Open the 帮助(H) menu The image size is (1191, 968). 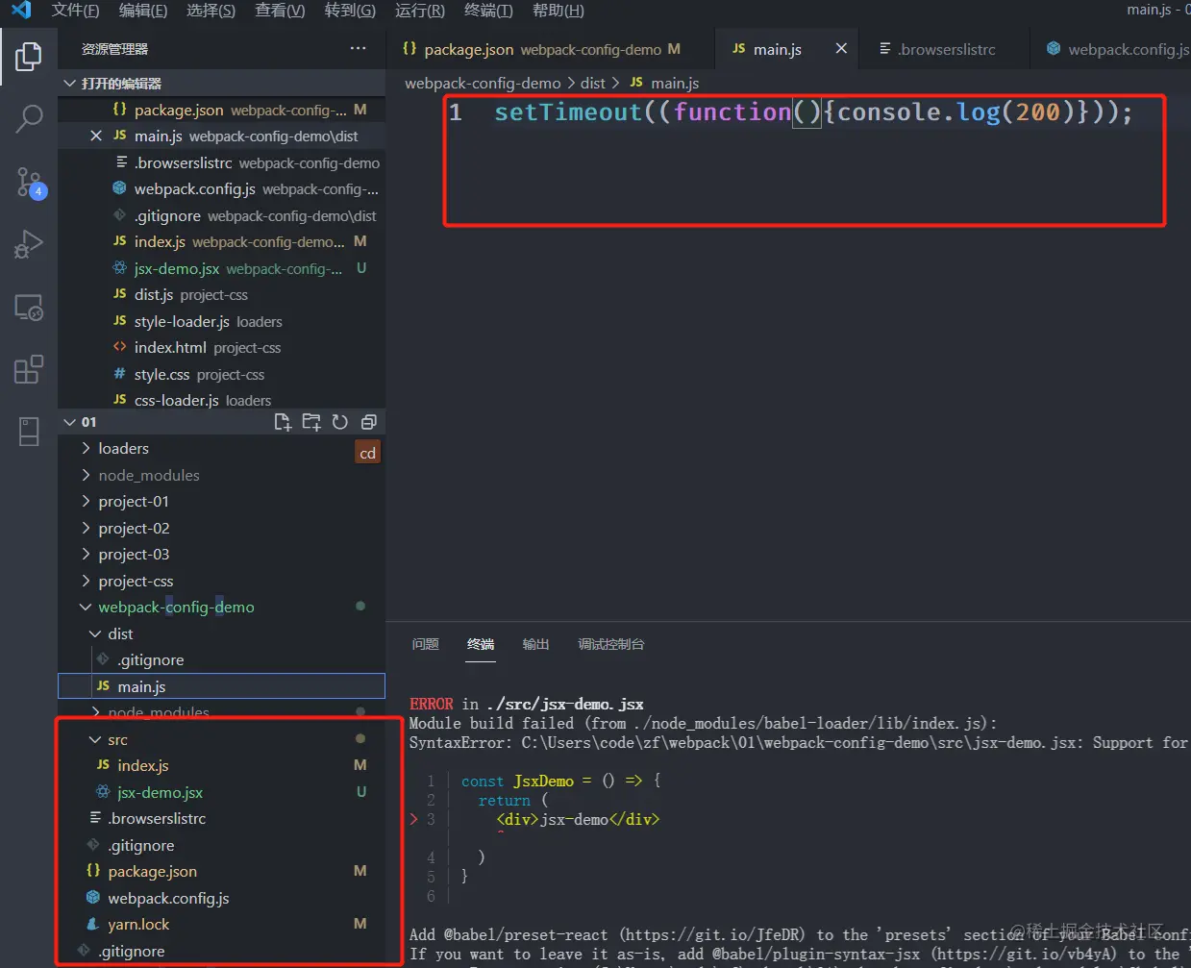click(x=558, y=10)
